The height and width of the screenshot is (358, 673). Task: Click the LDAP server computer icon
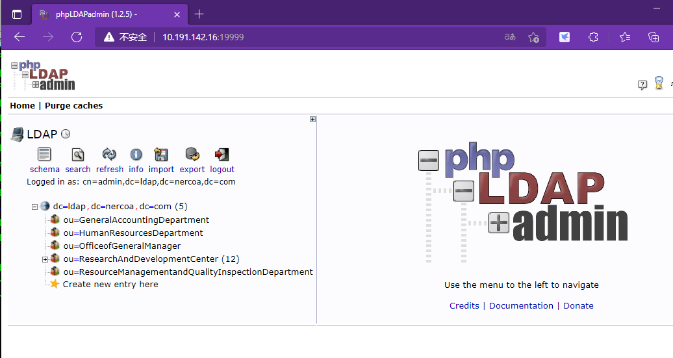[17, 134]
